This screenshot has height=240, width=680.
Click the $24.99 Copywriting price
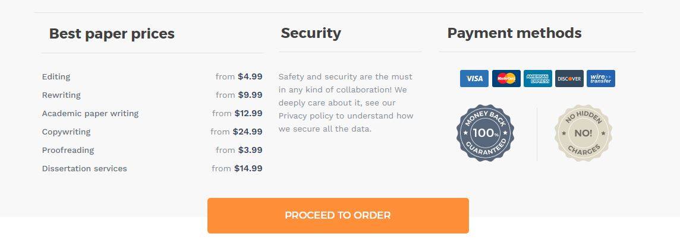pyautogui.click(x=248, y=132)
